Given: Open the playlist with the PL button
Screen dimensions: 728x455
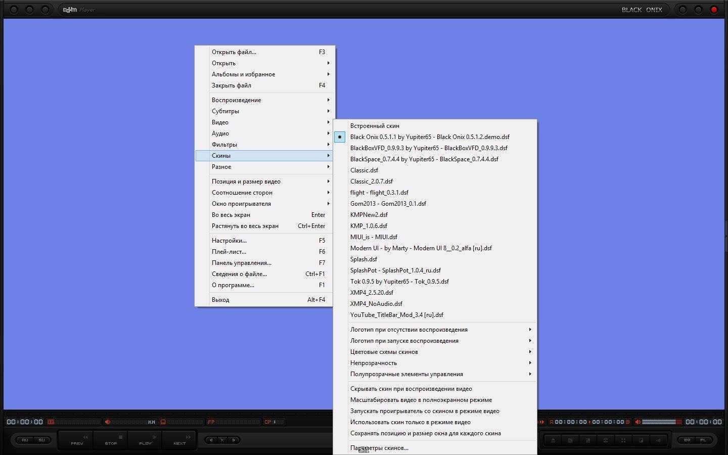Looking at the screenshot, I should pyautogui.click(x=703, y=440).
